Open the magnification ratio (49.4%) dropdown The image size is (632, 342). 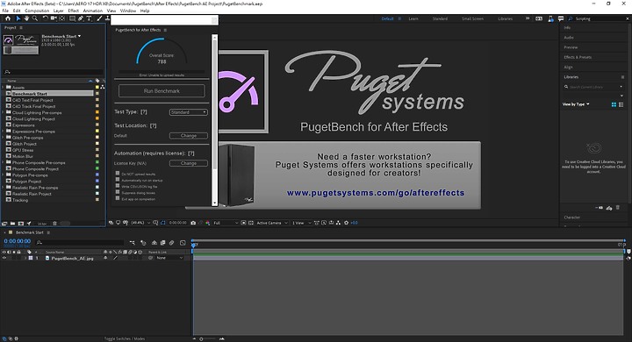[140, 223]
